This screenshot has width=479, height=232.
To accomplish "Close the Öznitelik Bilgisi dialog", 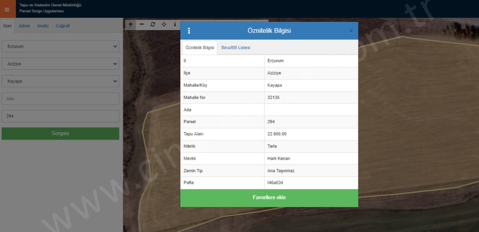I will click(351, 31).
